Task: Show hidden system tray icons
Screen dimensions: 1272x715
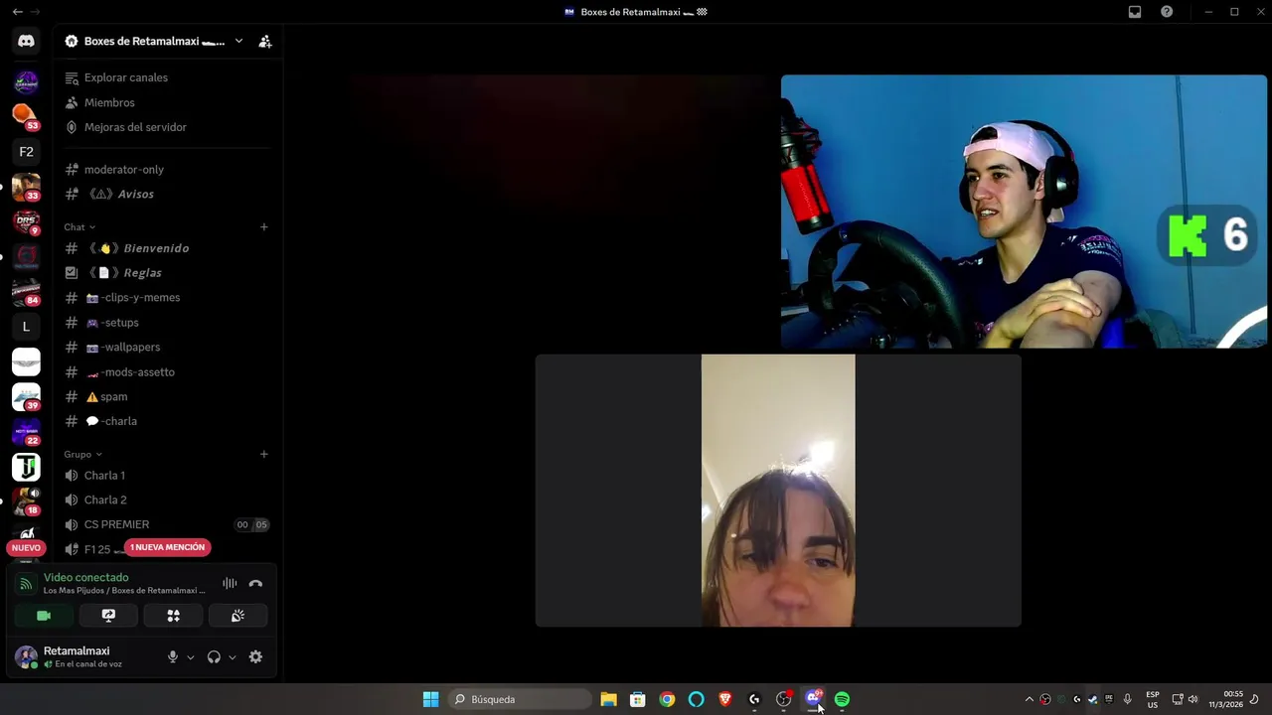Action: [1029, 699]
